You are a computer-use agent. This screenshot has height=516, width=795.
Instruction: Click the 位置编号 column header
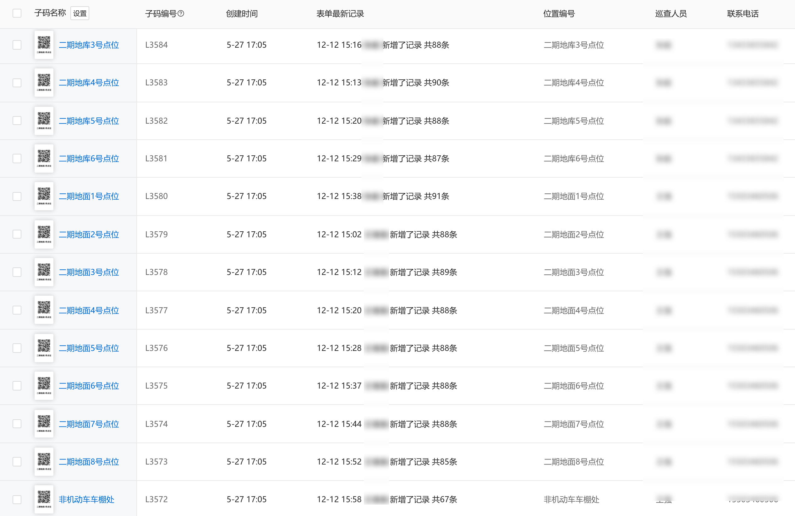559,14
